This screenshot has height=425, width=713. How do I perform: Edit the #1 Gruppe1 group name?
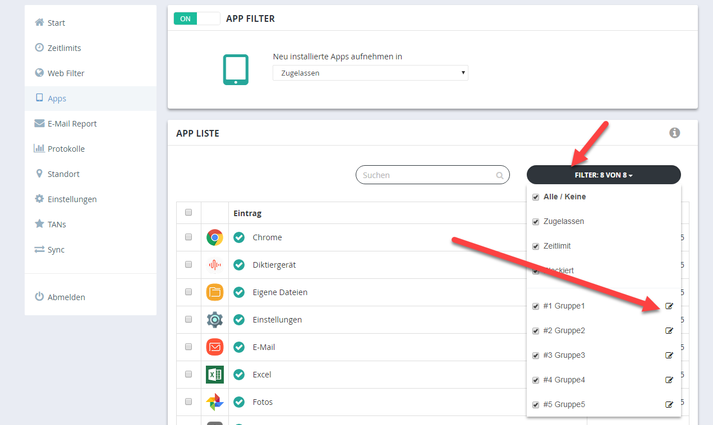[669, 306]
